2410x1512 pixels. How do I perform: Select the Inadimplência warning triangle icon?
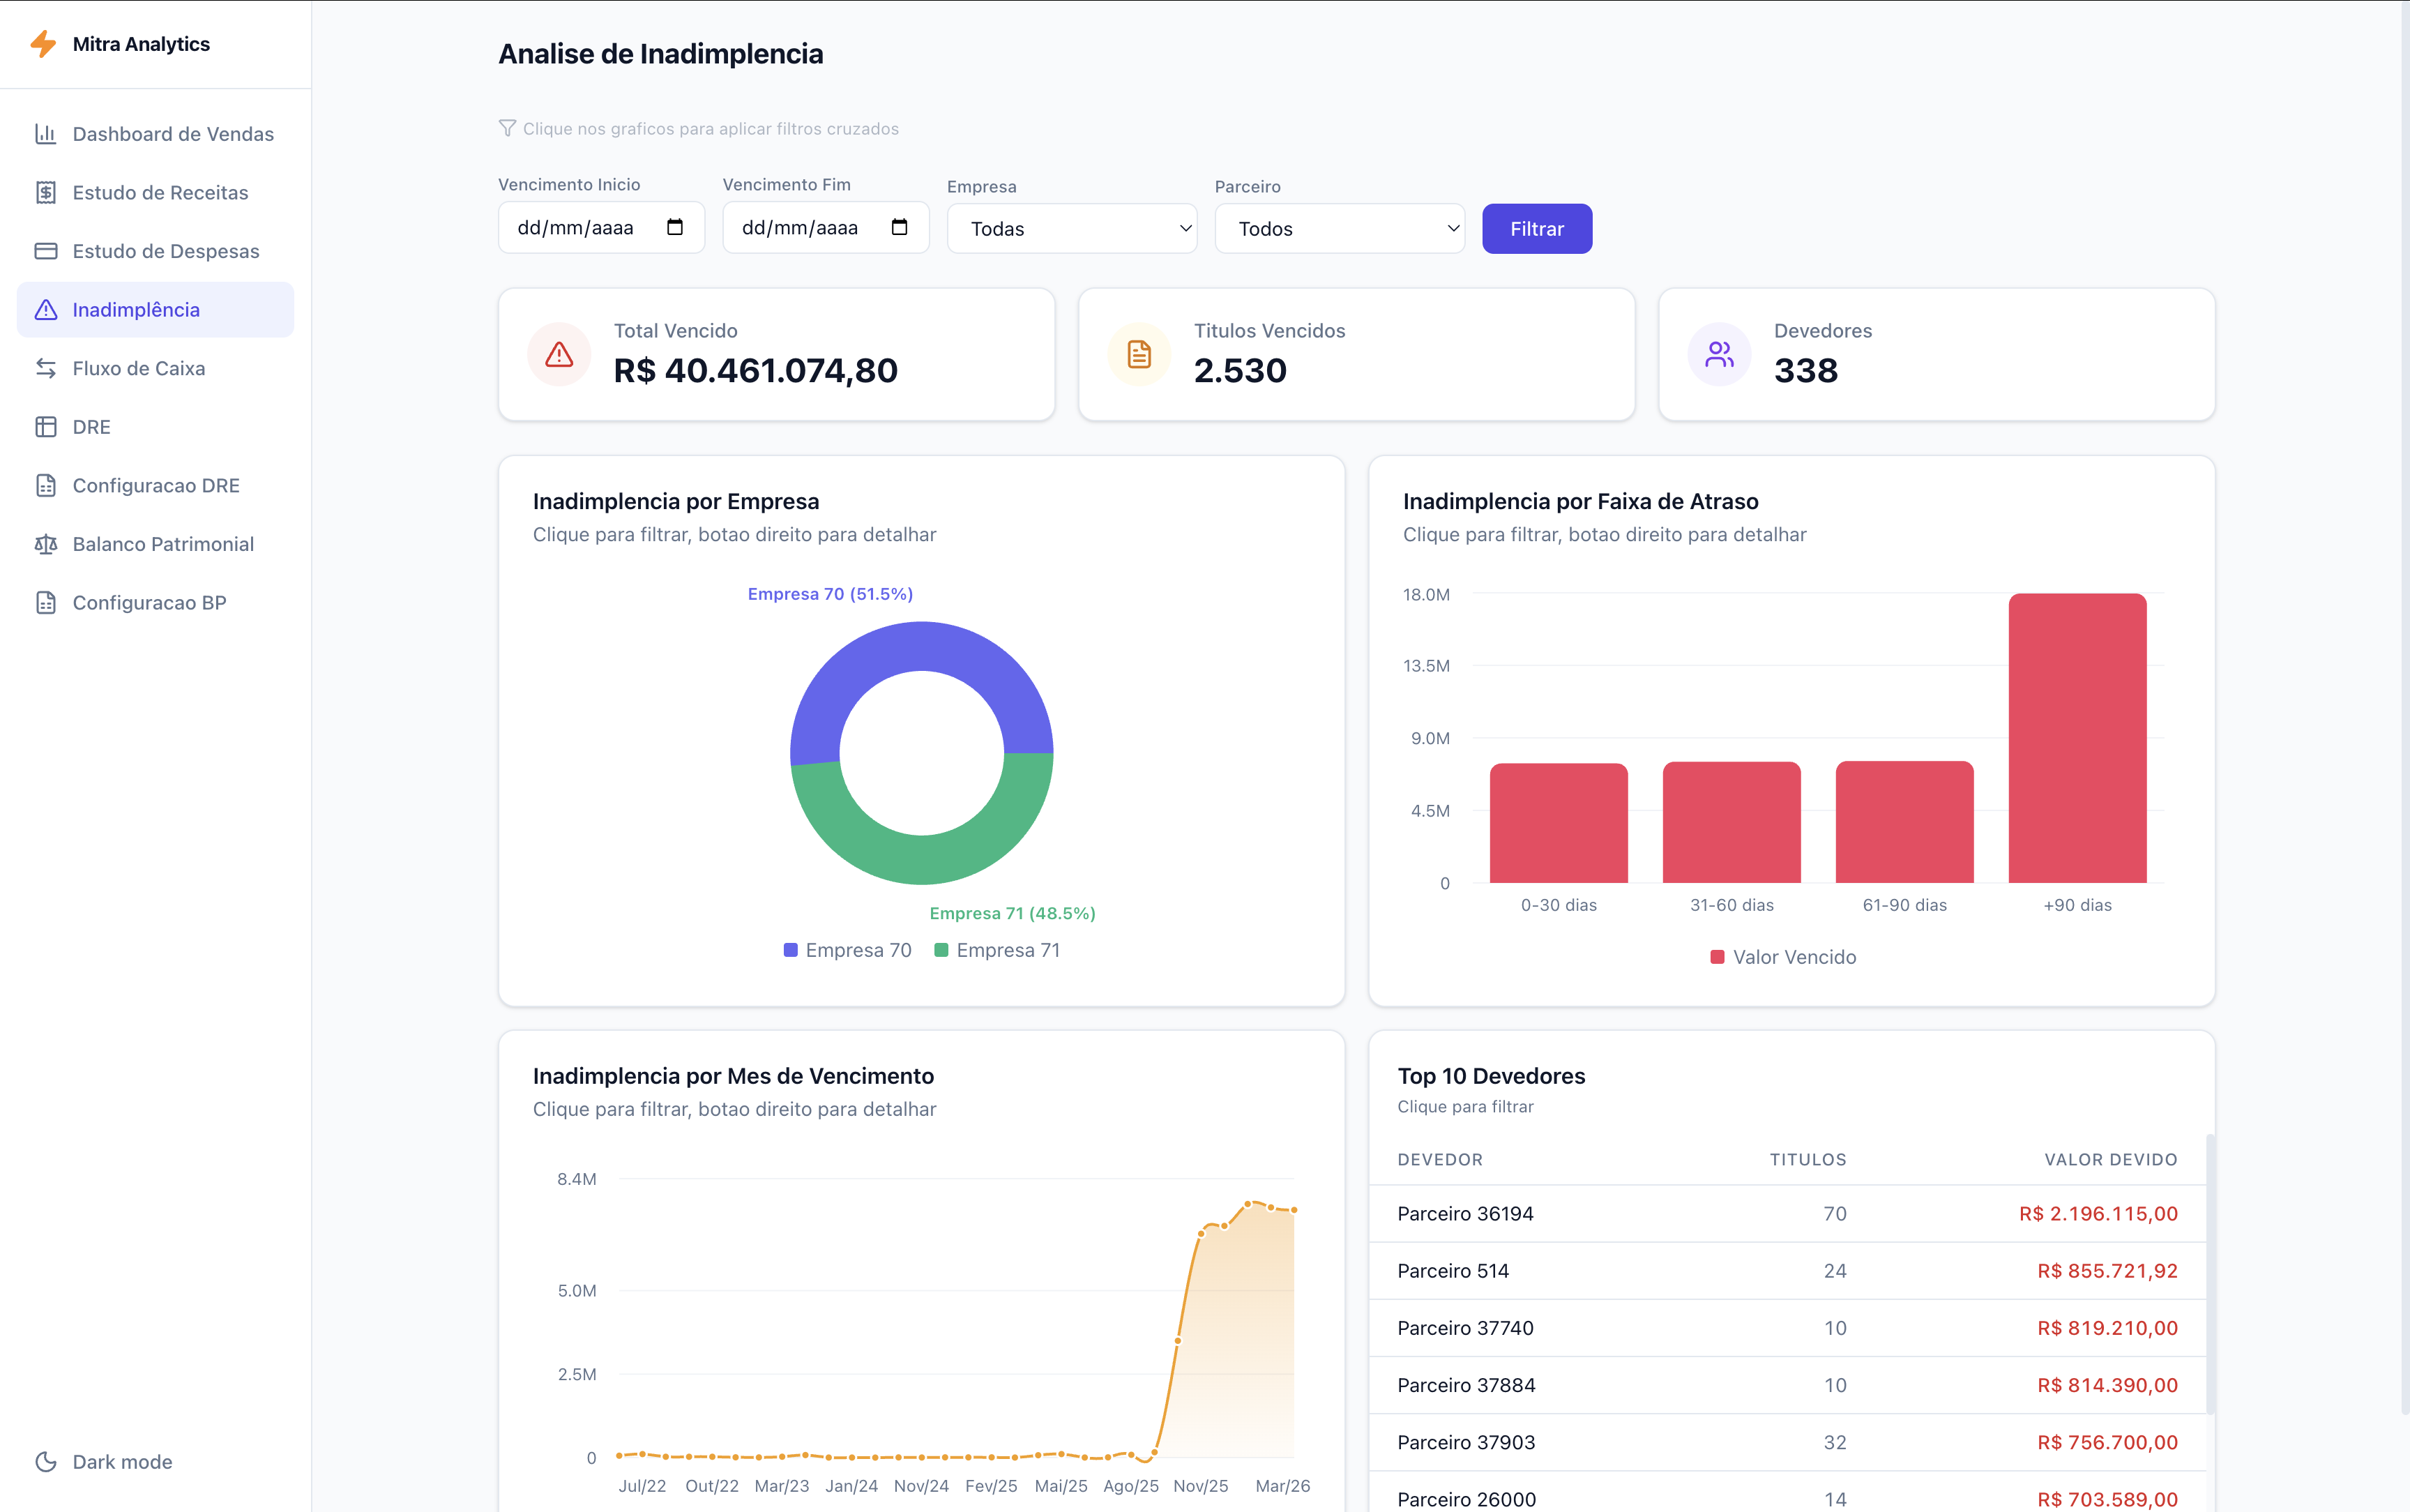47,309
